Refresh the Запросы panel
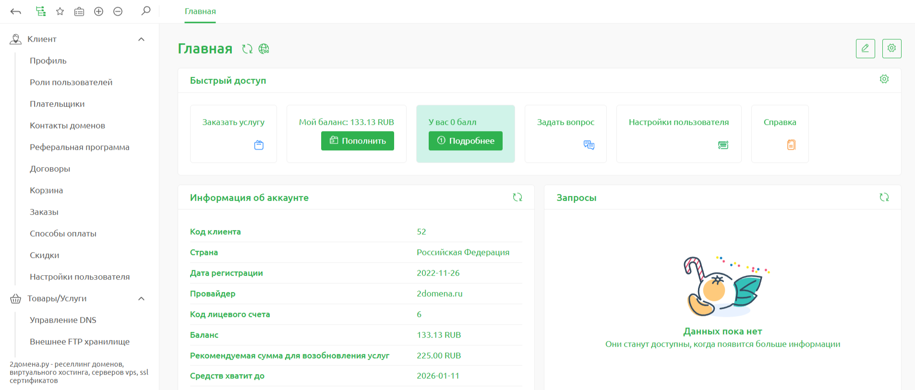Screen dimensions: 915x390 884,197
